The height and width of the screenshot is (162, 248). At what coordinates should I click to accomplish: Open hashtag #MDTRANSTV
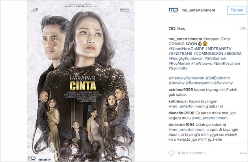(218, 48)
